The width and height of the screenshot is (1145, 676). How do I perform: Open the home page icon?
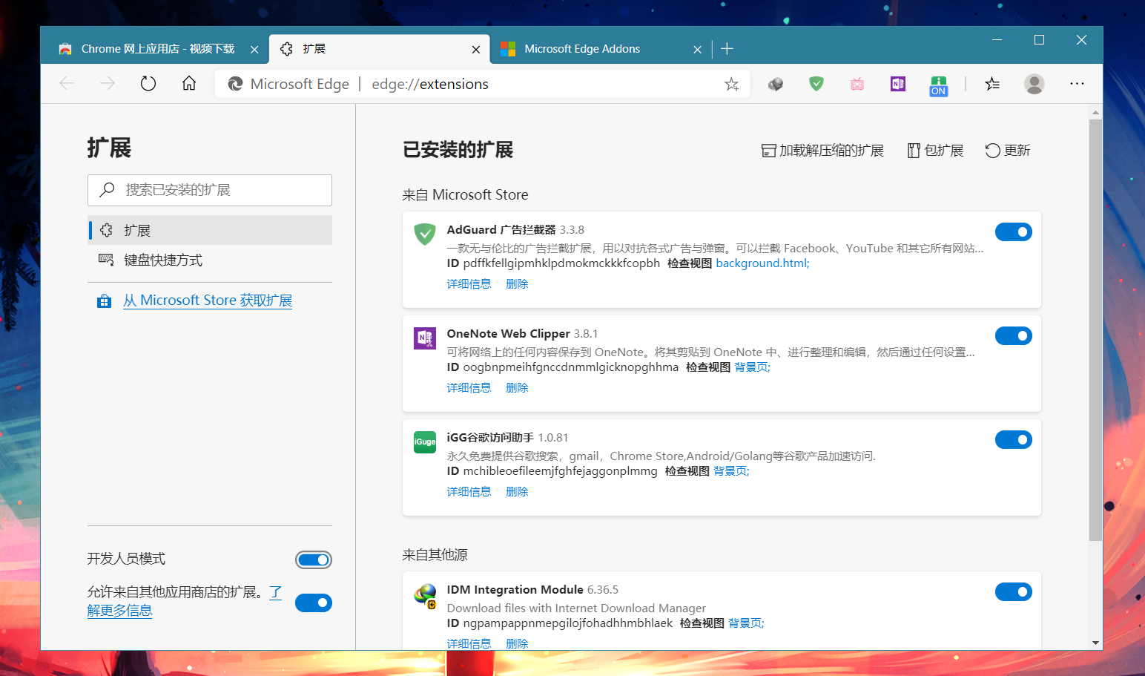[x=189, y=83]
